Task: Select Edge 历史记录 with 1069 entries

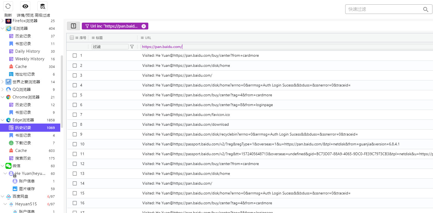Action: 30,128
